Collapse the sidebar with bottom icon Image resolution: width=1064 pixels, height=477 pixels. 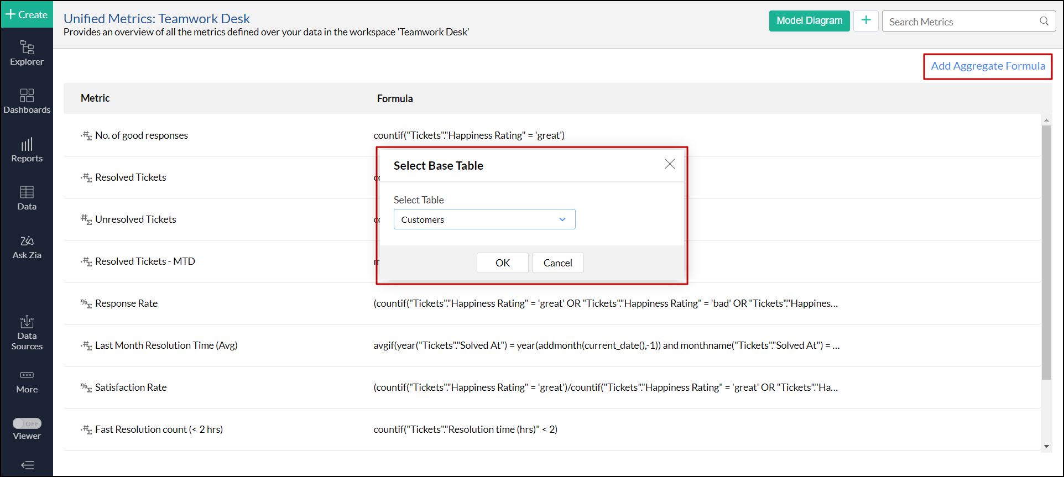tap(27, 465)
